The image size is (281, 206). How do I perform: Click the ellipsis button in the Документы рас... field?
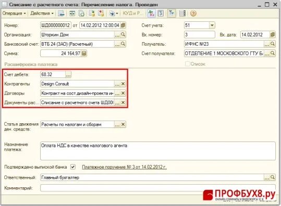pyautogui.click(x=117, y=102)
